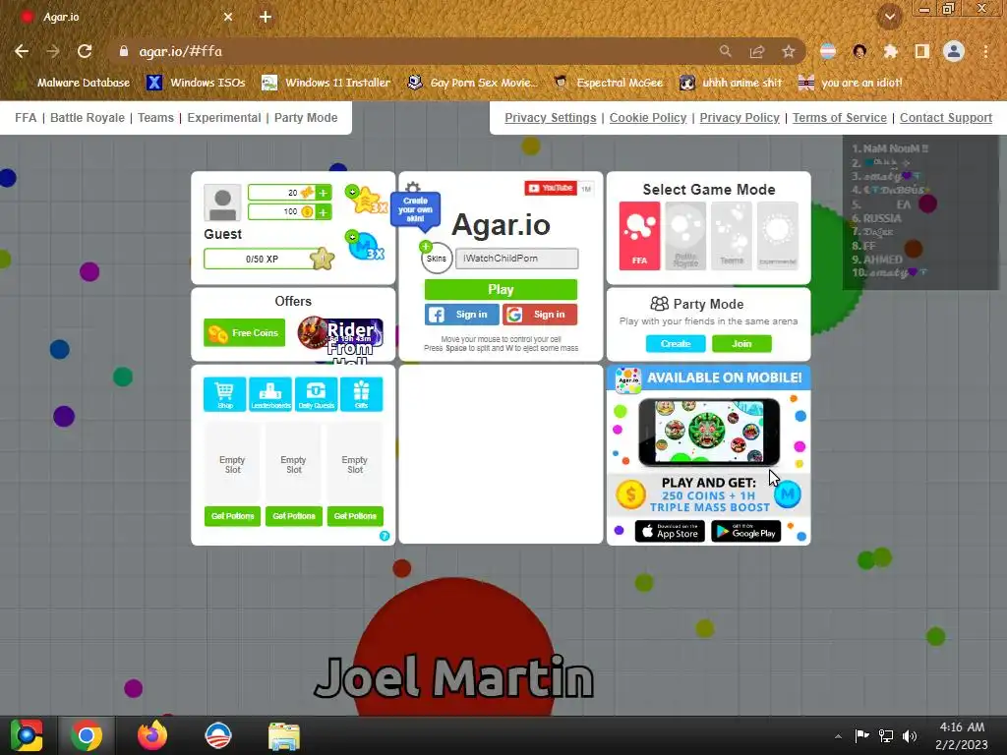This screenshot has width=1007, height=755.
Task: Click the Chrome profile avatar icon
Action: coord(954,51)
